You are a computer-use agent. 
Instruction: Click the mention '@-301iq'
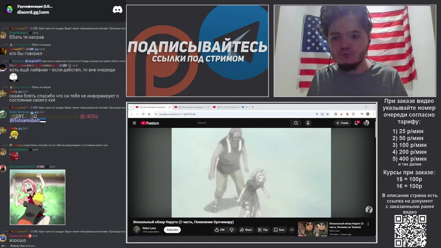(89, 116)
